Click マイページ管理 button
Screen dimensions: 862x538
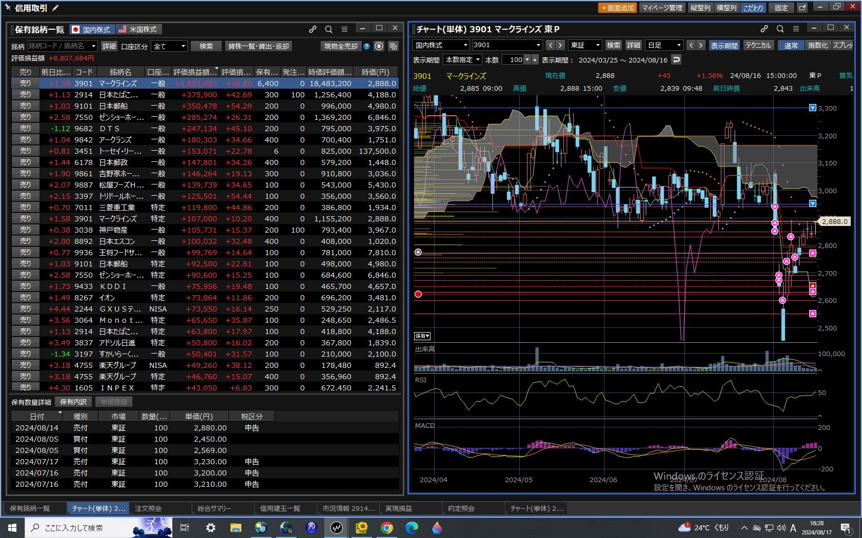[x=662, y=8]
